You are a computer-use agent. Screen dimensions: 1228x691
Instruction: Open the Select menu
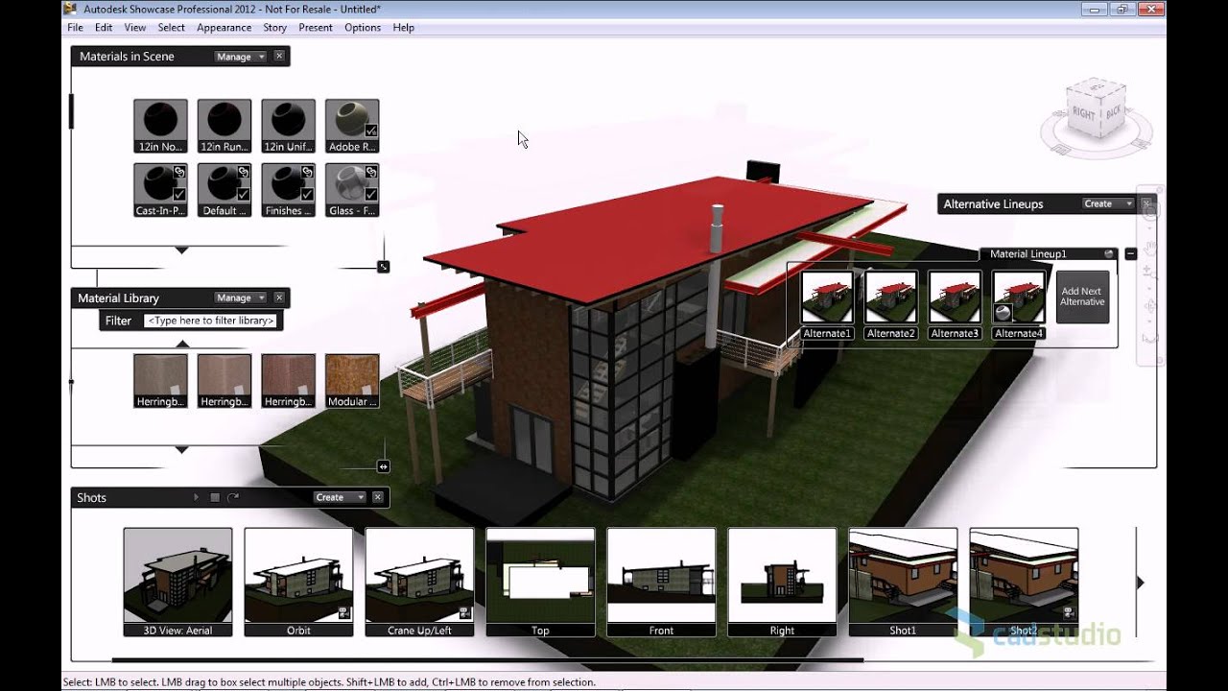[172, 28]
